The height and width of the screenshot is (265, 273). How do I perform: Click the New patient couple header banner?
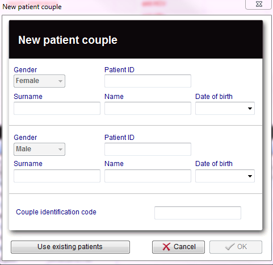click(136, 39)
